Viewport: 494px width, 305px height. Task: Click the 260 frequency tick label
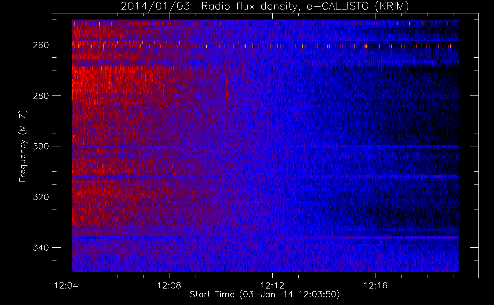(x=41, y=45)
